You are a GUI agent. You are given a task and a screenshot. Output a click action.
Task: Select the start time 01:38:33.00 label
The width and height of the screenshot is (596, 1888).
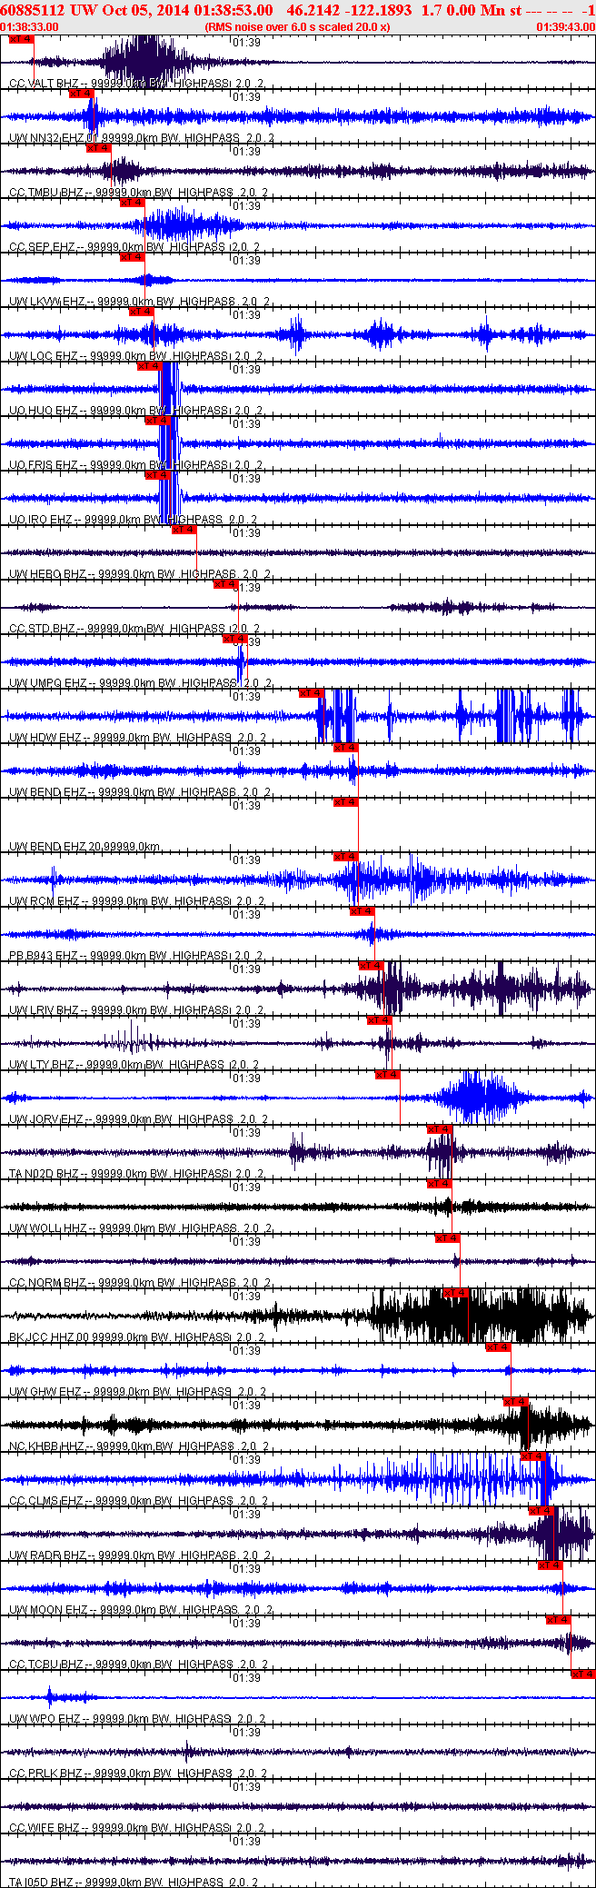30,27
